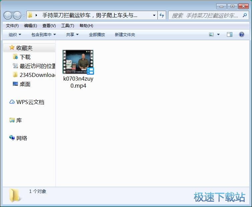Click the 1 个对象 status text
Image resolution: width=252 pixels, height=207 pixels.
[x=38, y=191]
